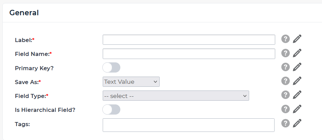Focus the Label text input

[x=189, y=40]
